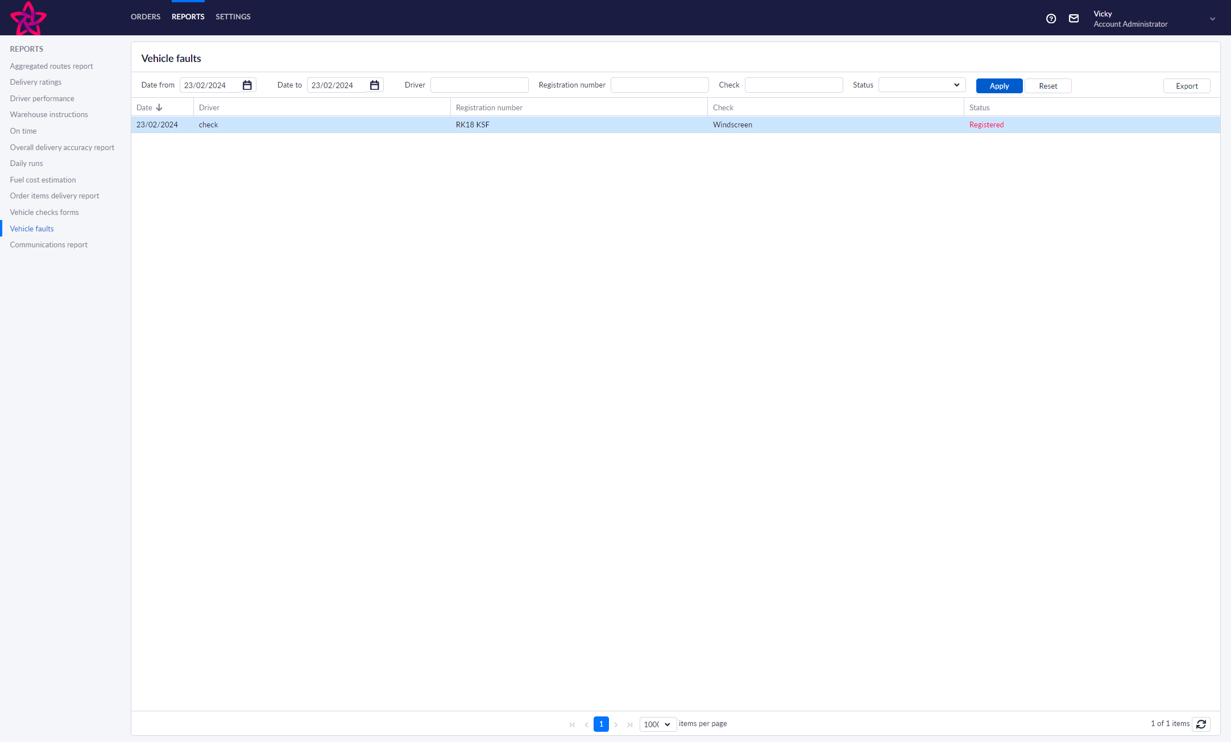Screen dimensions: 1231x742
Task: Open the mail envelope icon
Action: [x=1074, y=19]
